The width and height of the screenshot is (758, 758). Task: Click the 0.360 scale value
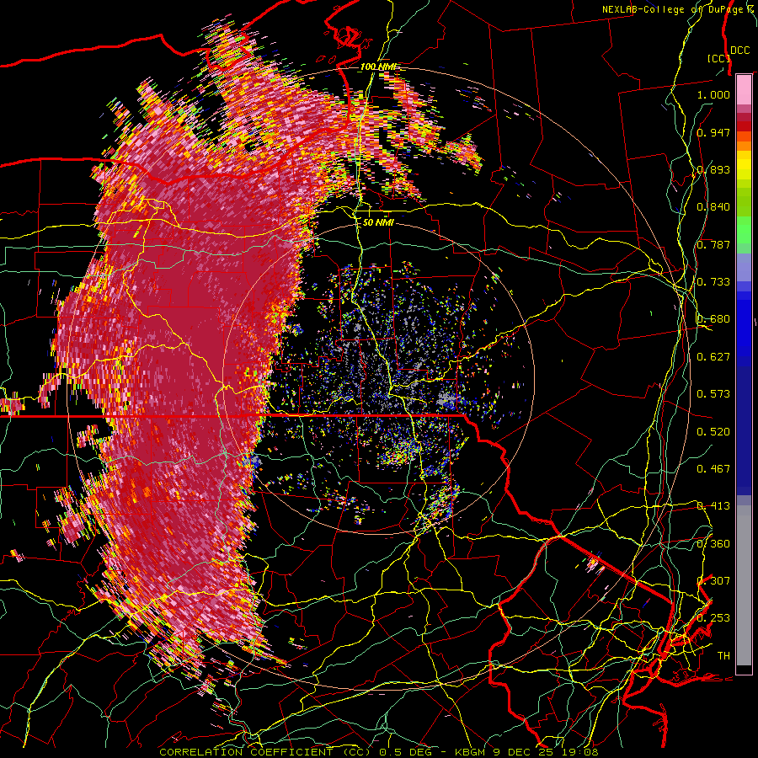[x=713, y=544]
